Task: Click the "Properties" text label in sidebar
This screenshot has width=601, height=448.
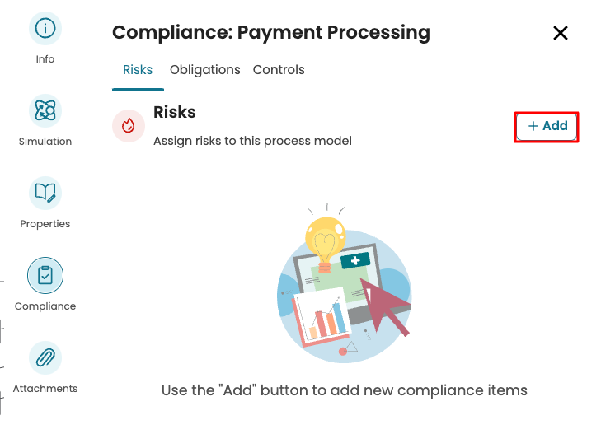Action: [45, 224]
